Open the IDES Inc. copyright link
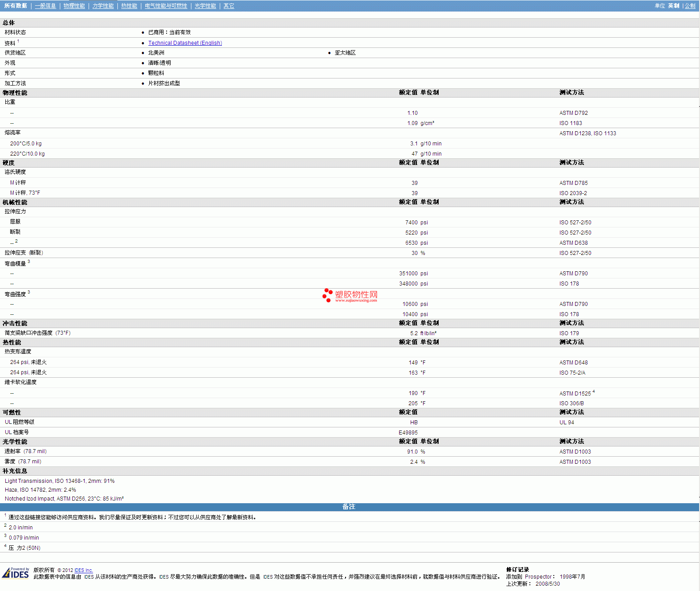The height and width of the screenshot is (591, 700). 83,571
